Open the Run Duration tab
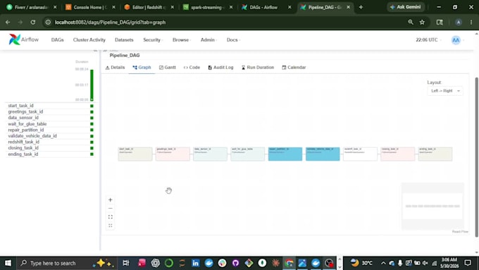The width and height of the screenshot is (479, 270). pos(258,67)
